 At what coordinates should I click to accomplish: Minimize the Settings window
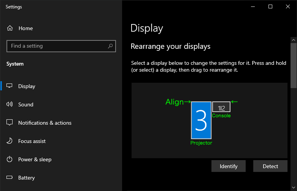pos(253,6)
